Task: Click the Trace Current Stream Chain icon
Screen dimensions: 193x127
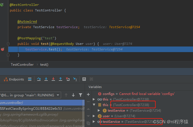Action: coord(91,79)
